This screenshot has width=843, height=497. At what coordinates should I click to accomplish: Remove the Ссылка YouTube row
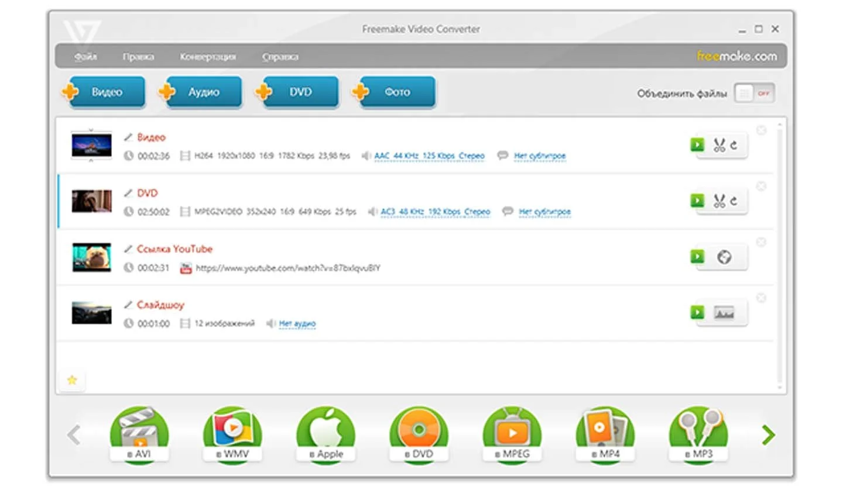761,242
